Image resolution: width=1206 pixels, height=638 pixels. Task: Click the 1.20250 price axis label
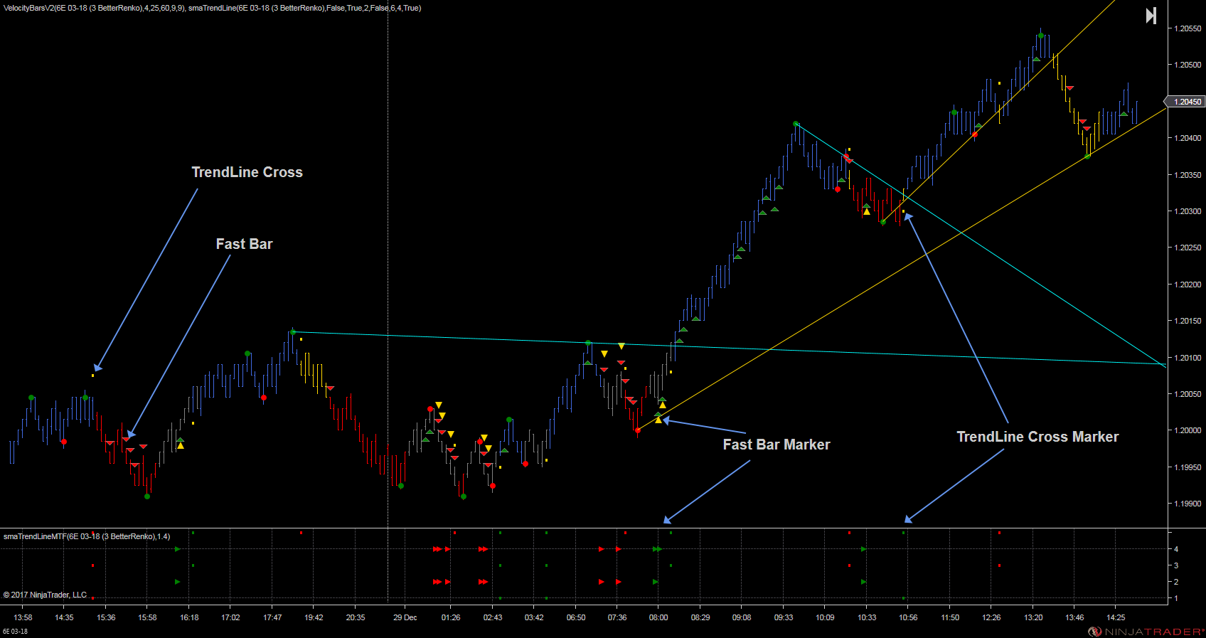click(x=1188, y=248)
